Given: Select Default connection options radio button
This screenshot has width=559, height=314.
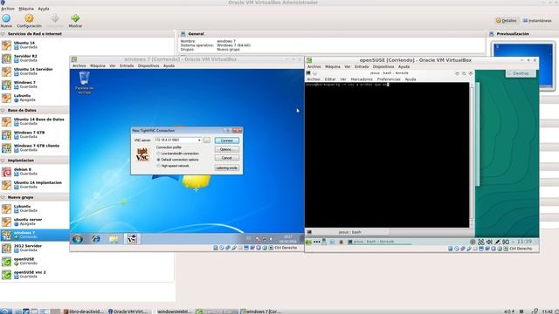Looking at the screenshot, I should (x=159, y=160).
